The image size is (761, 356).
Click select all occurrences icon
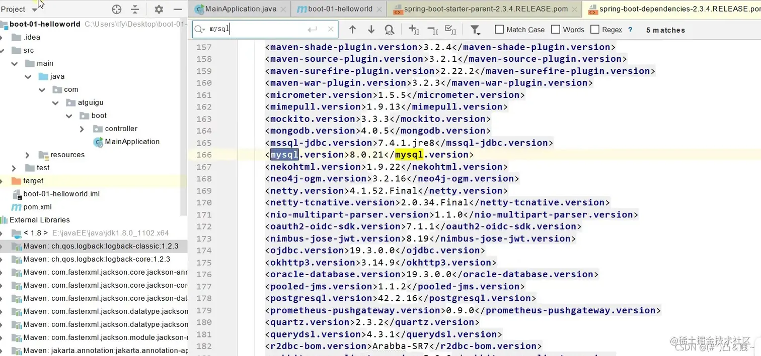pyautogui.click(x=451, y=30)
